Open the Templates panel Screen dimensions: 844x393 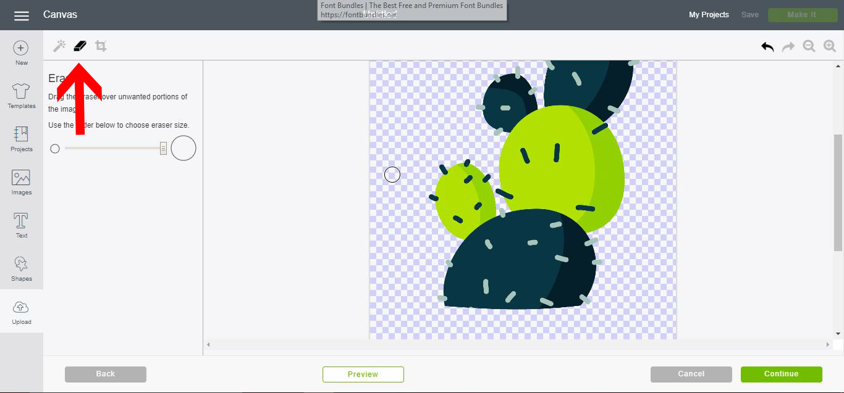[22, 96]
